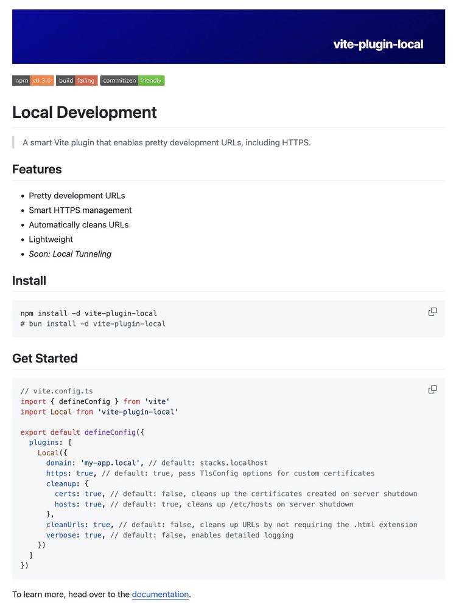Viewport: 456px width, 608px height.
Task: Click the 'npm install -d vite-plugin-local' line
Action: pyautogui.click(x=89, y=313)
